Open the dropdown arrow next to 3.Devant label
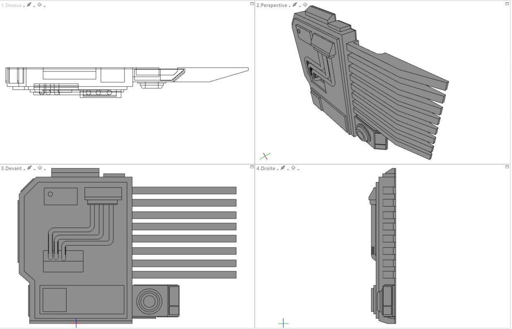The height and width of the screenshot is (329, 512). 24,169
